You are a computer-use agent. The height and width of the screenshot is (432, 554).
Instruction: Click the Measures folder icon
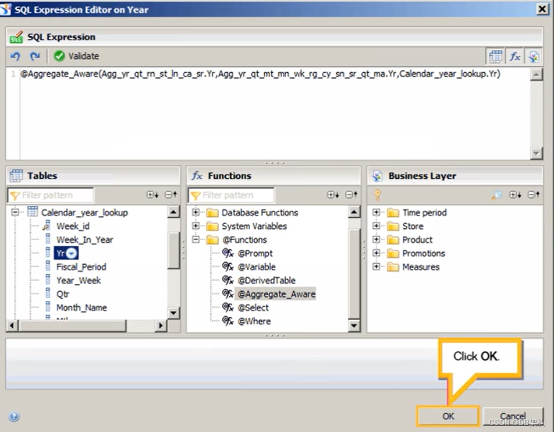click(x=393, y=267)
